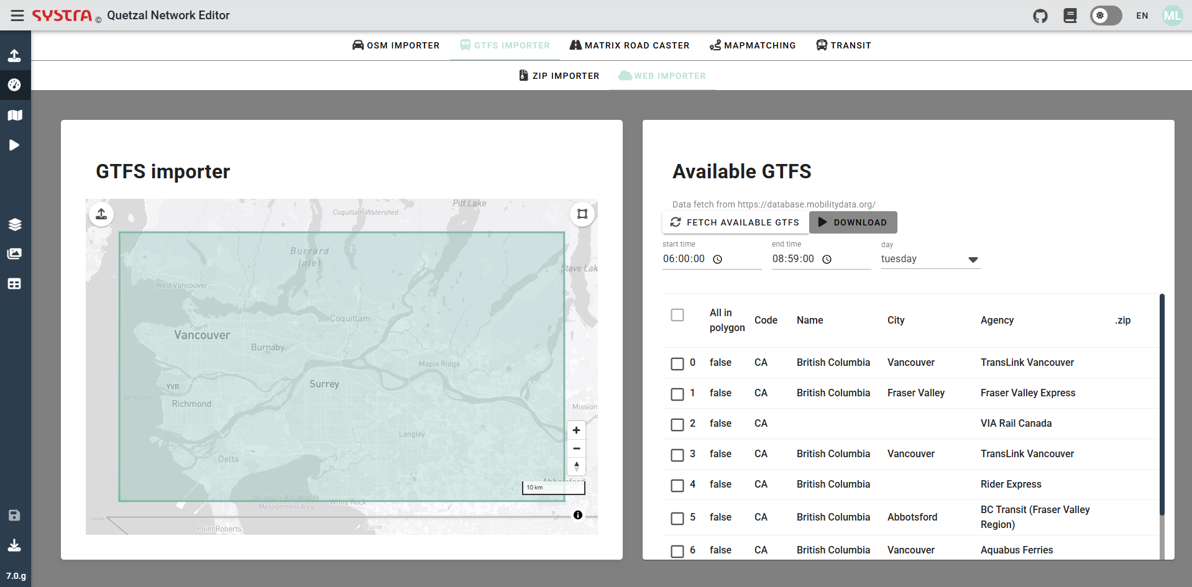Click the Code column header
The width and height of the screenshot is (1192, 587).
coord(766,320)
